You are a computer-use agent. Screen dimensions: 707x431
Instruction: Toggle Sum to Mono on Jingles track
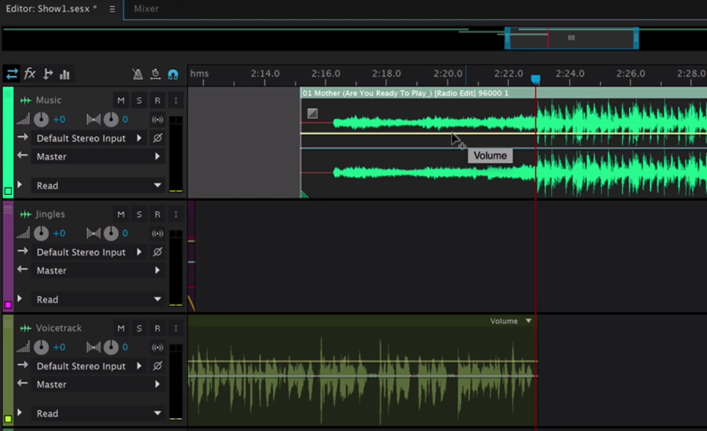tap(157, 233)
